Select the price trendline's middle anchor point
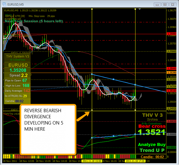Viewport: 179px width, 165px height. click(x=113, y=79)
